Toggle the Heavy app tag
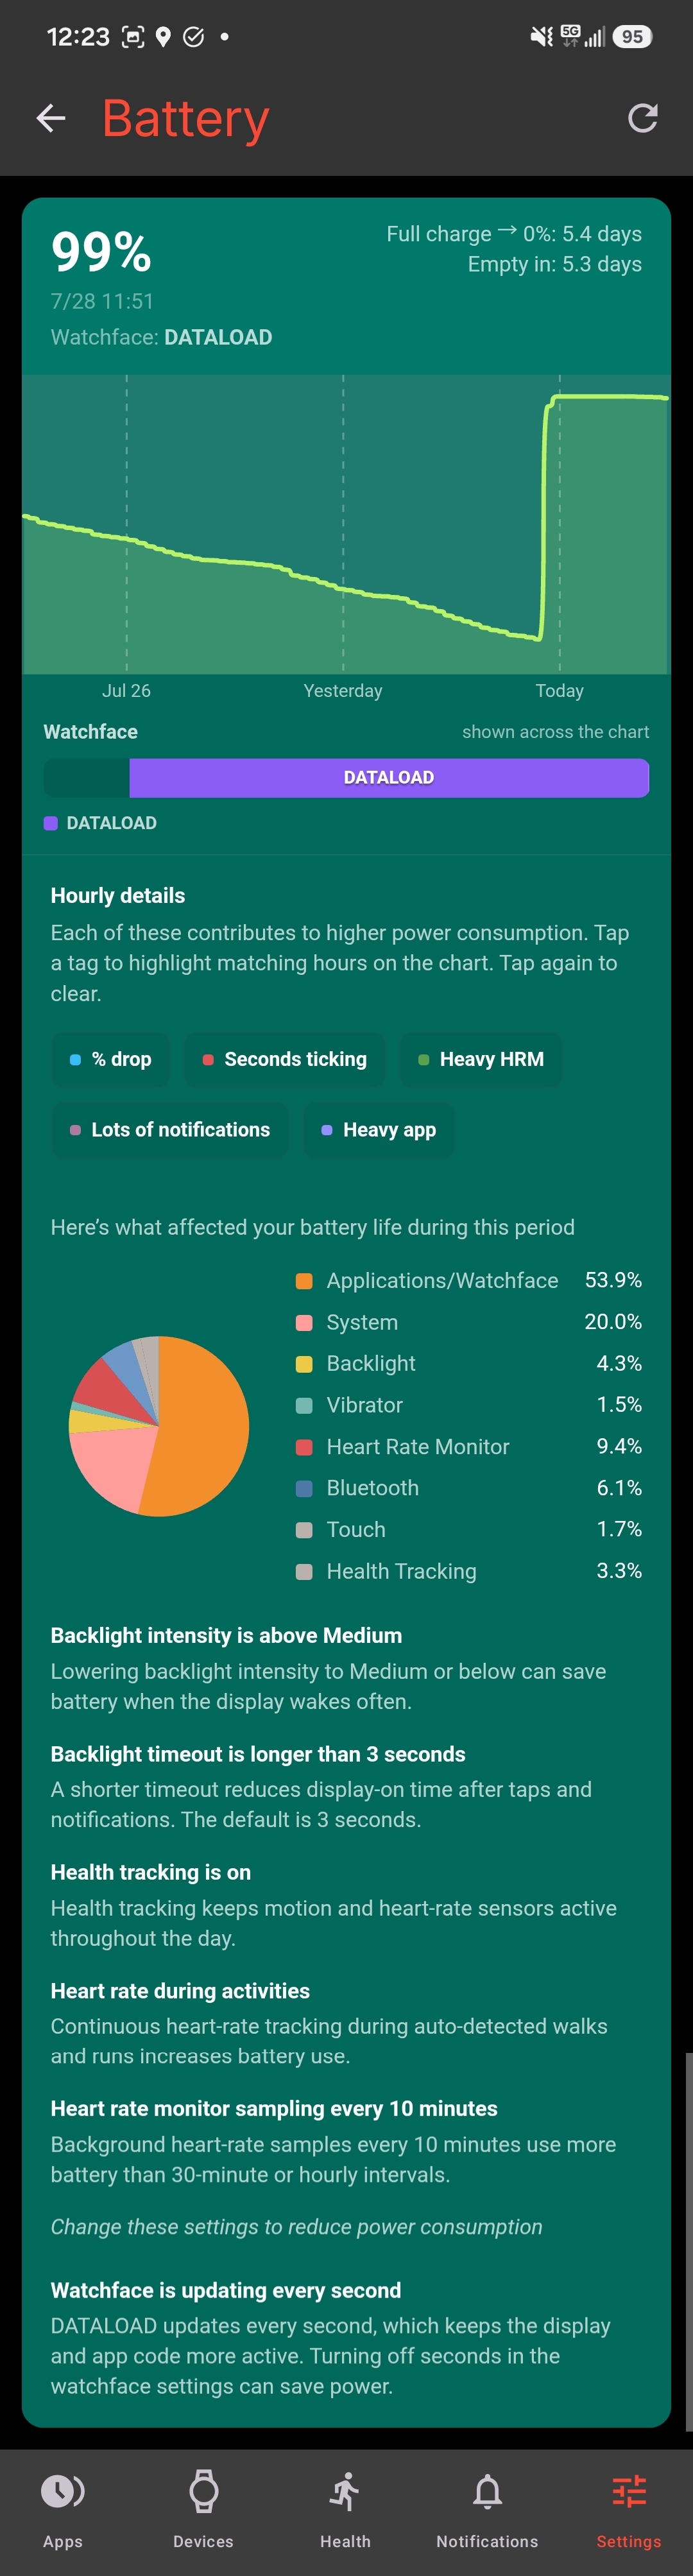Screen dimensions: 693x2576 click(379, 1130)
